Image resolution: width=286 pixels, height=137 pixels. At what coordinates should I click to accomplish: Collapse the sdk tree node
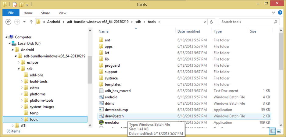pos(19,69)
